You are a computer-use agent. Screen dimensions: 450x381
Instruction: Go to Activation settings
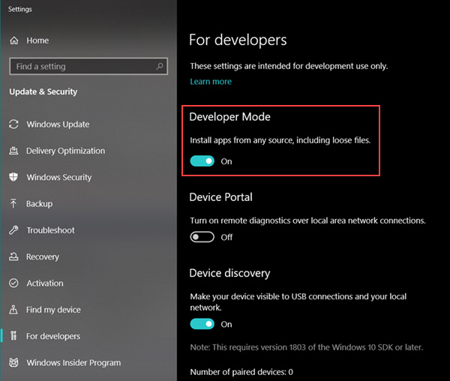click(x=45, y=283)
